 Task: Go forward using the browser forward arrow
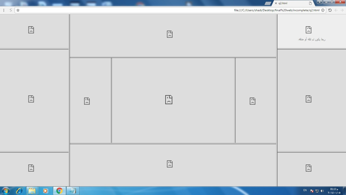click(x=342, y=10)
